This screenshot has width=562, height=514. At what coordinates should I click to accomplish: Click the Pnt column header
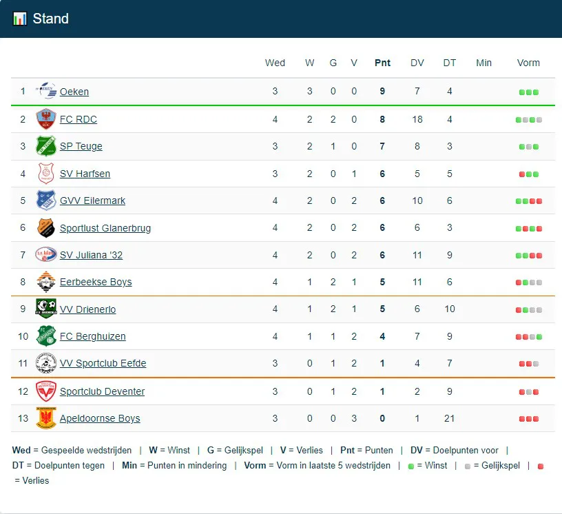(382, 63)
